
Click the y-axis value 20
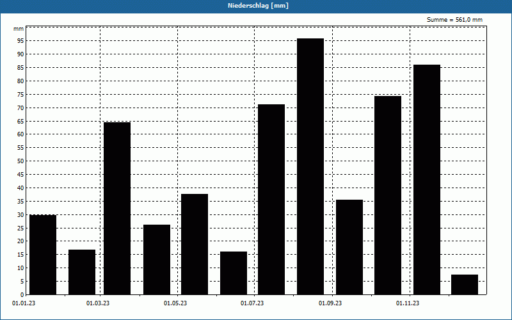click(21, 241)
